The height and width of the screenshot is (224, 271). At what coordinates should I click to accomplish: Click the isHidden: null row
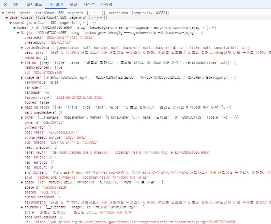[x=38, y=87]
